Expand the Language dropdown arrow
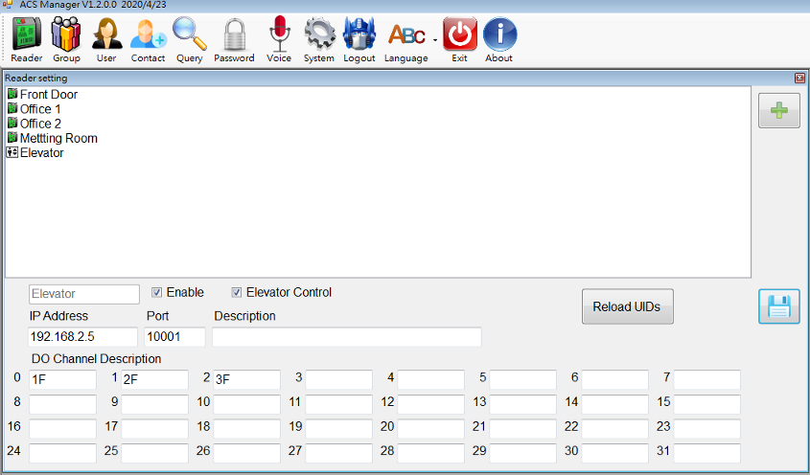 coord(435,40)
